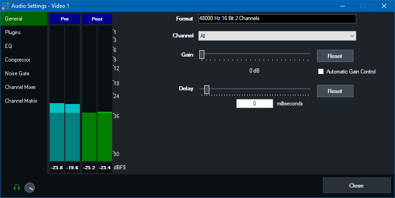Viewport: 395px width, 198px height.
Task: Click the green headphones monitor icon
Action: point(17,187)
